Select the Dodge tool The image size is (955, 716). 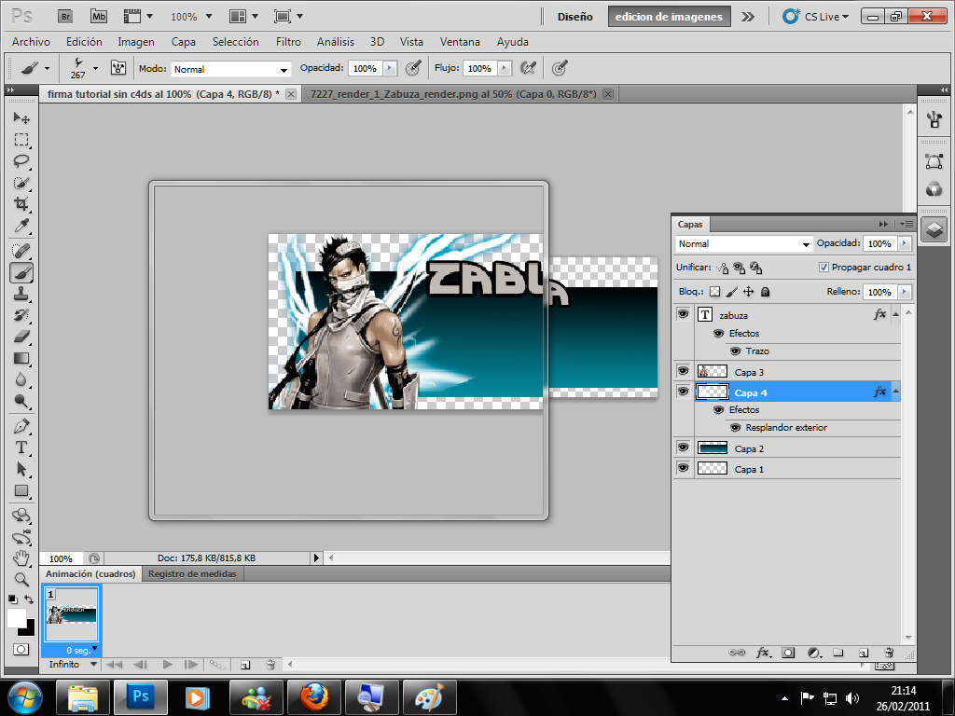click(21, 401)
